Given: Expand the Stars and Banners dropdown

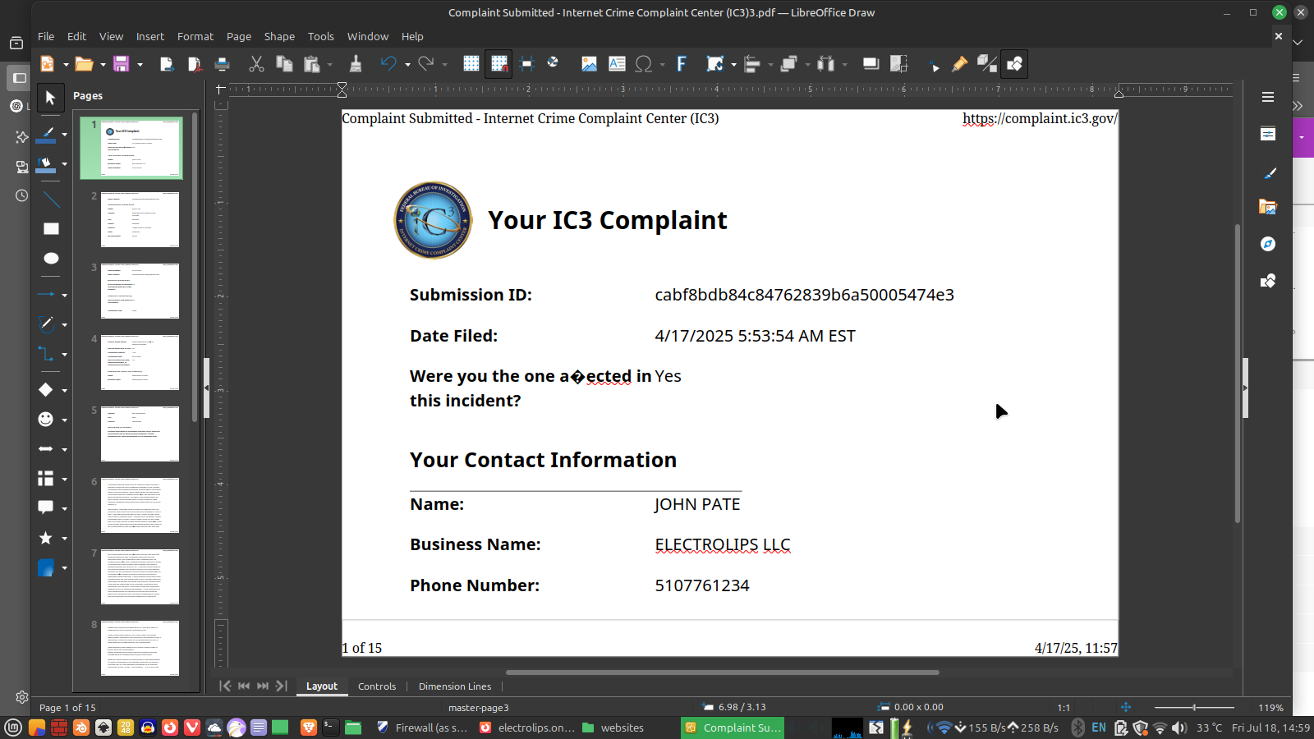Looking at the screenshot, I should click(64, 539).
